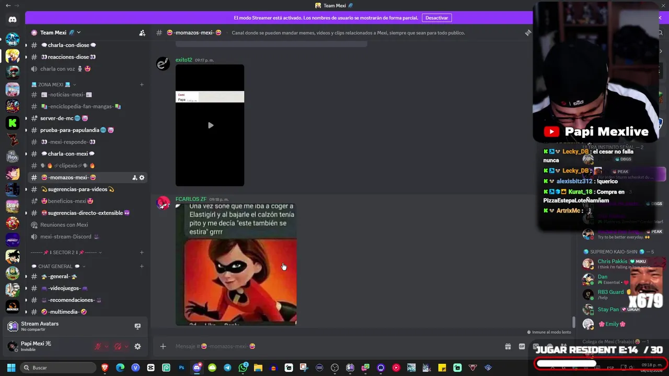Click Desactivar streamer mode button

[x=436, y=18]
